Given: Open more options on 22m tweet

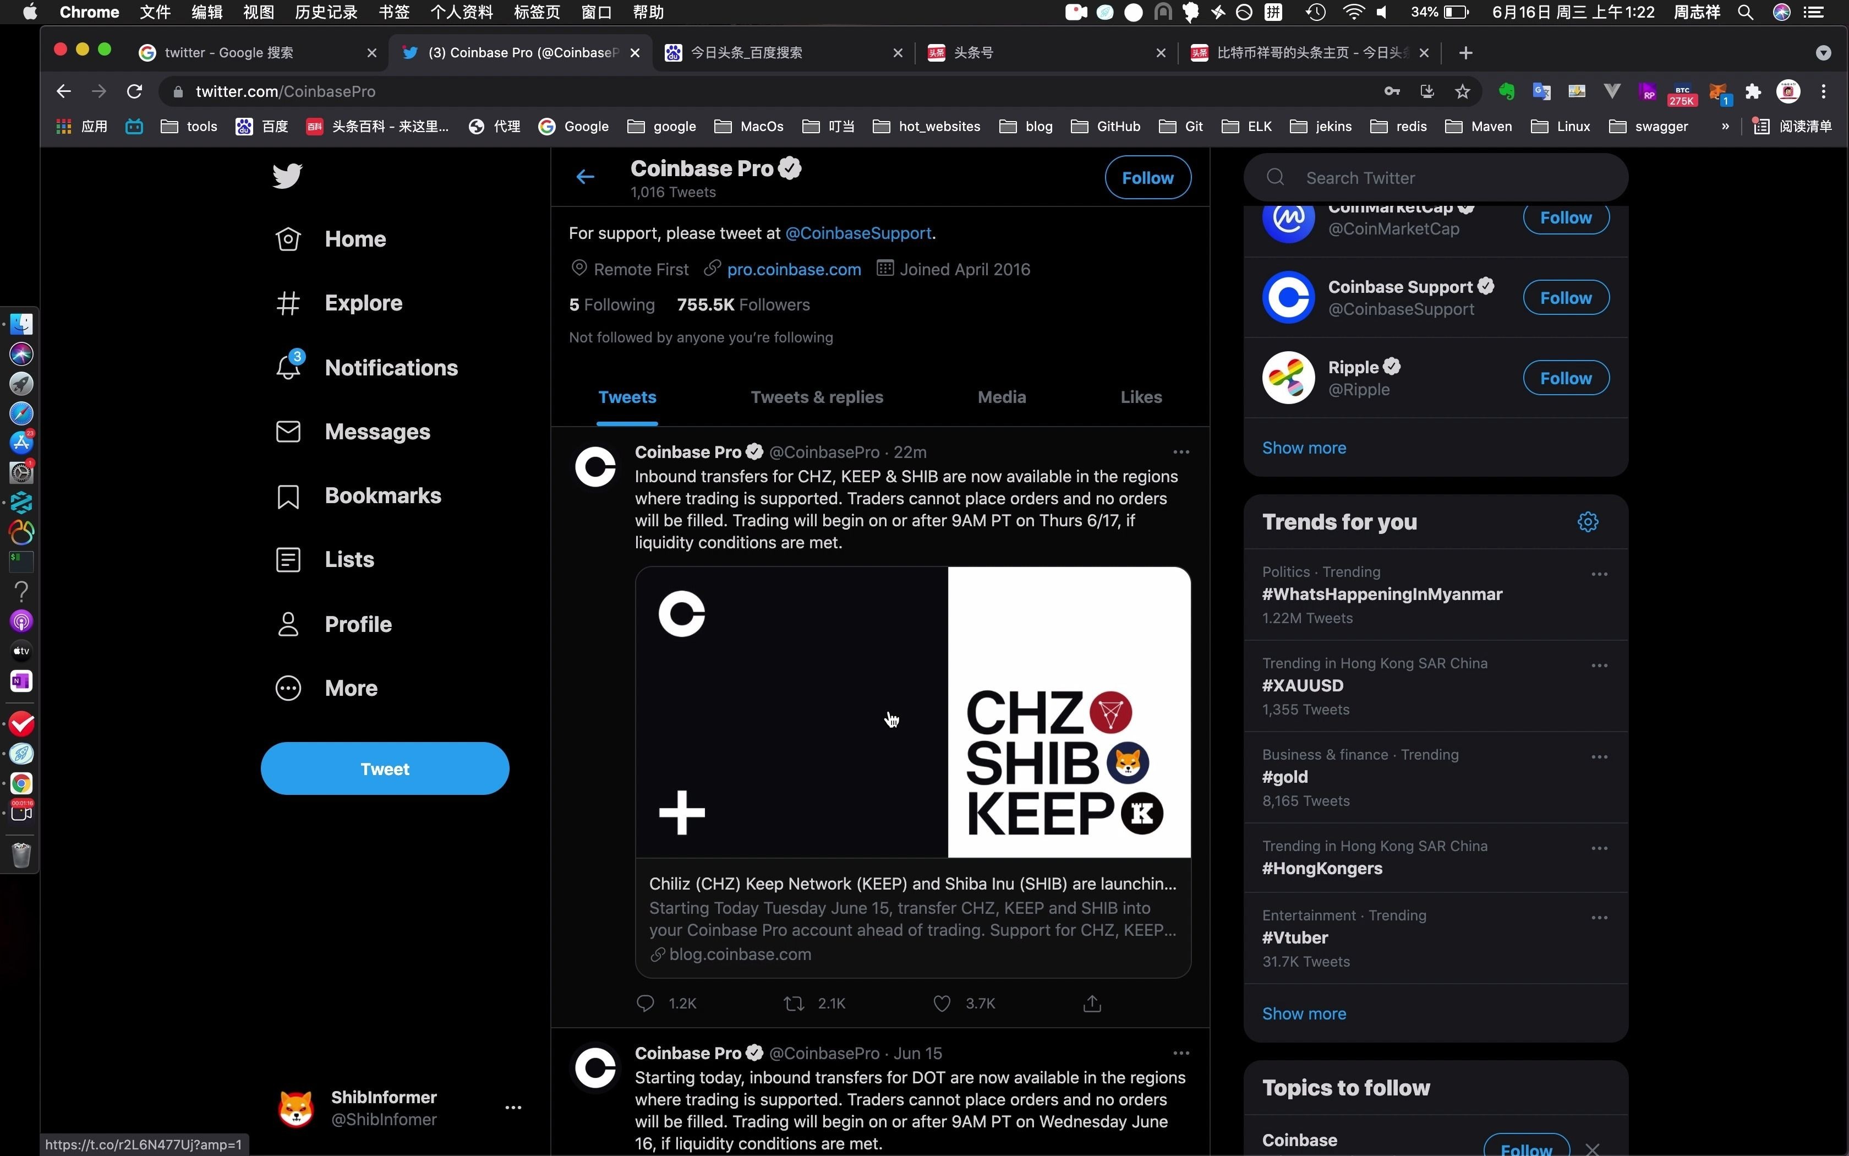Looking at the screenshot, I should point(1181,452).
